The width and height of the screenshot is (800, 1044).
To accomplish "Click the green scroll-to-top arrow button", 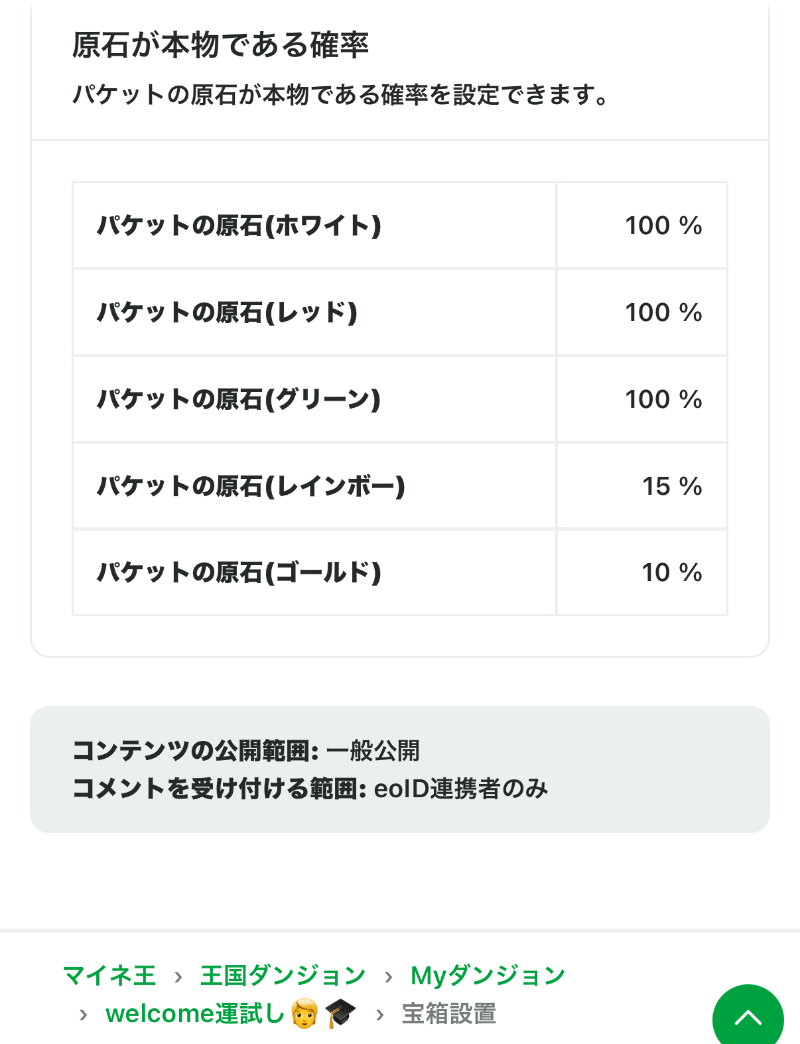I will [x=748, y=1017].
